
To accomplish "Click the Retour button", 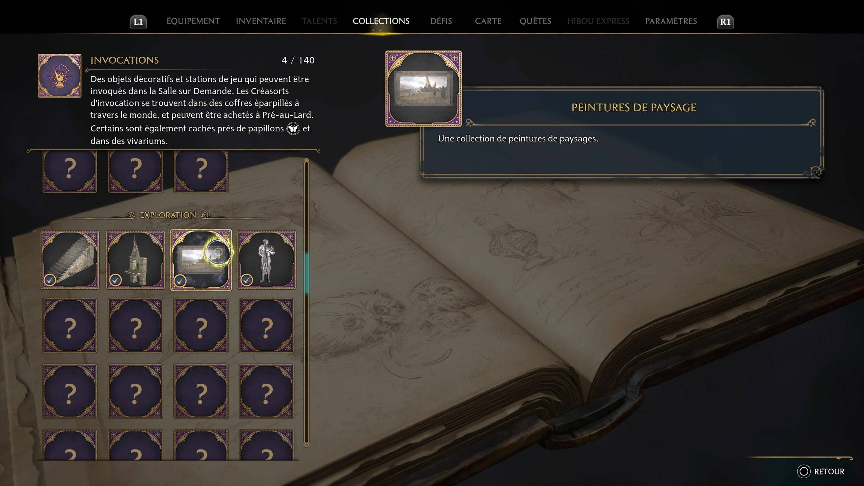I will coord(821,471).
